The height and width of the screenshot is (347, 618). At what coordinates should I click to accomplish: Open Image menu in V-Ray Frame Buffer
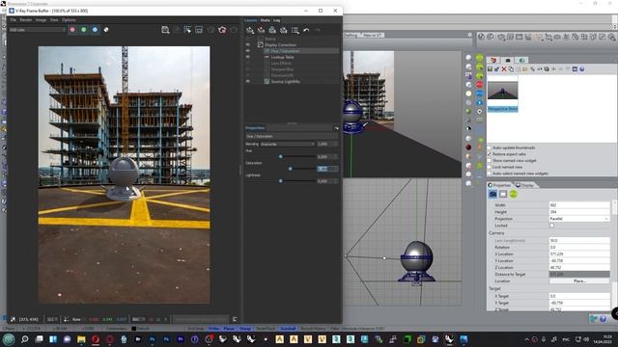point(41,19)
